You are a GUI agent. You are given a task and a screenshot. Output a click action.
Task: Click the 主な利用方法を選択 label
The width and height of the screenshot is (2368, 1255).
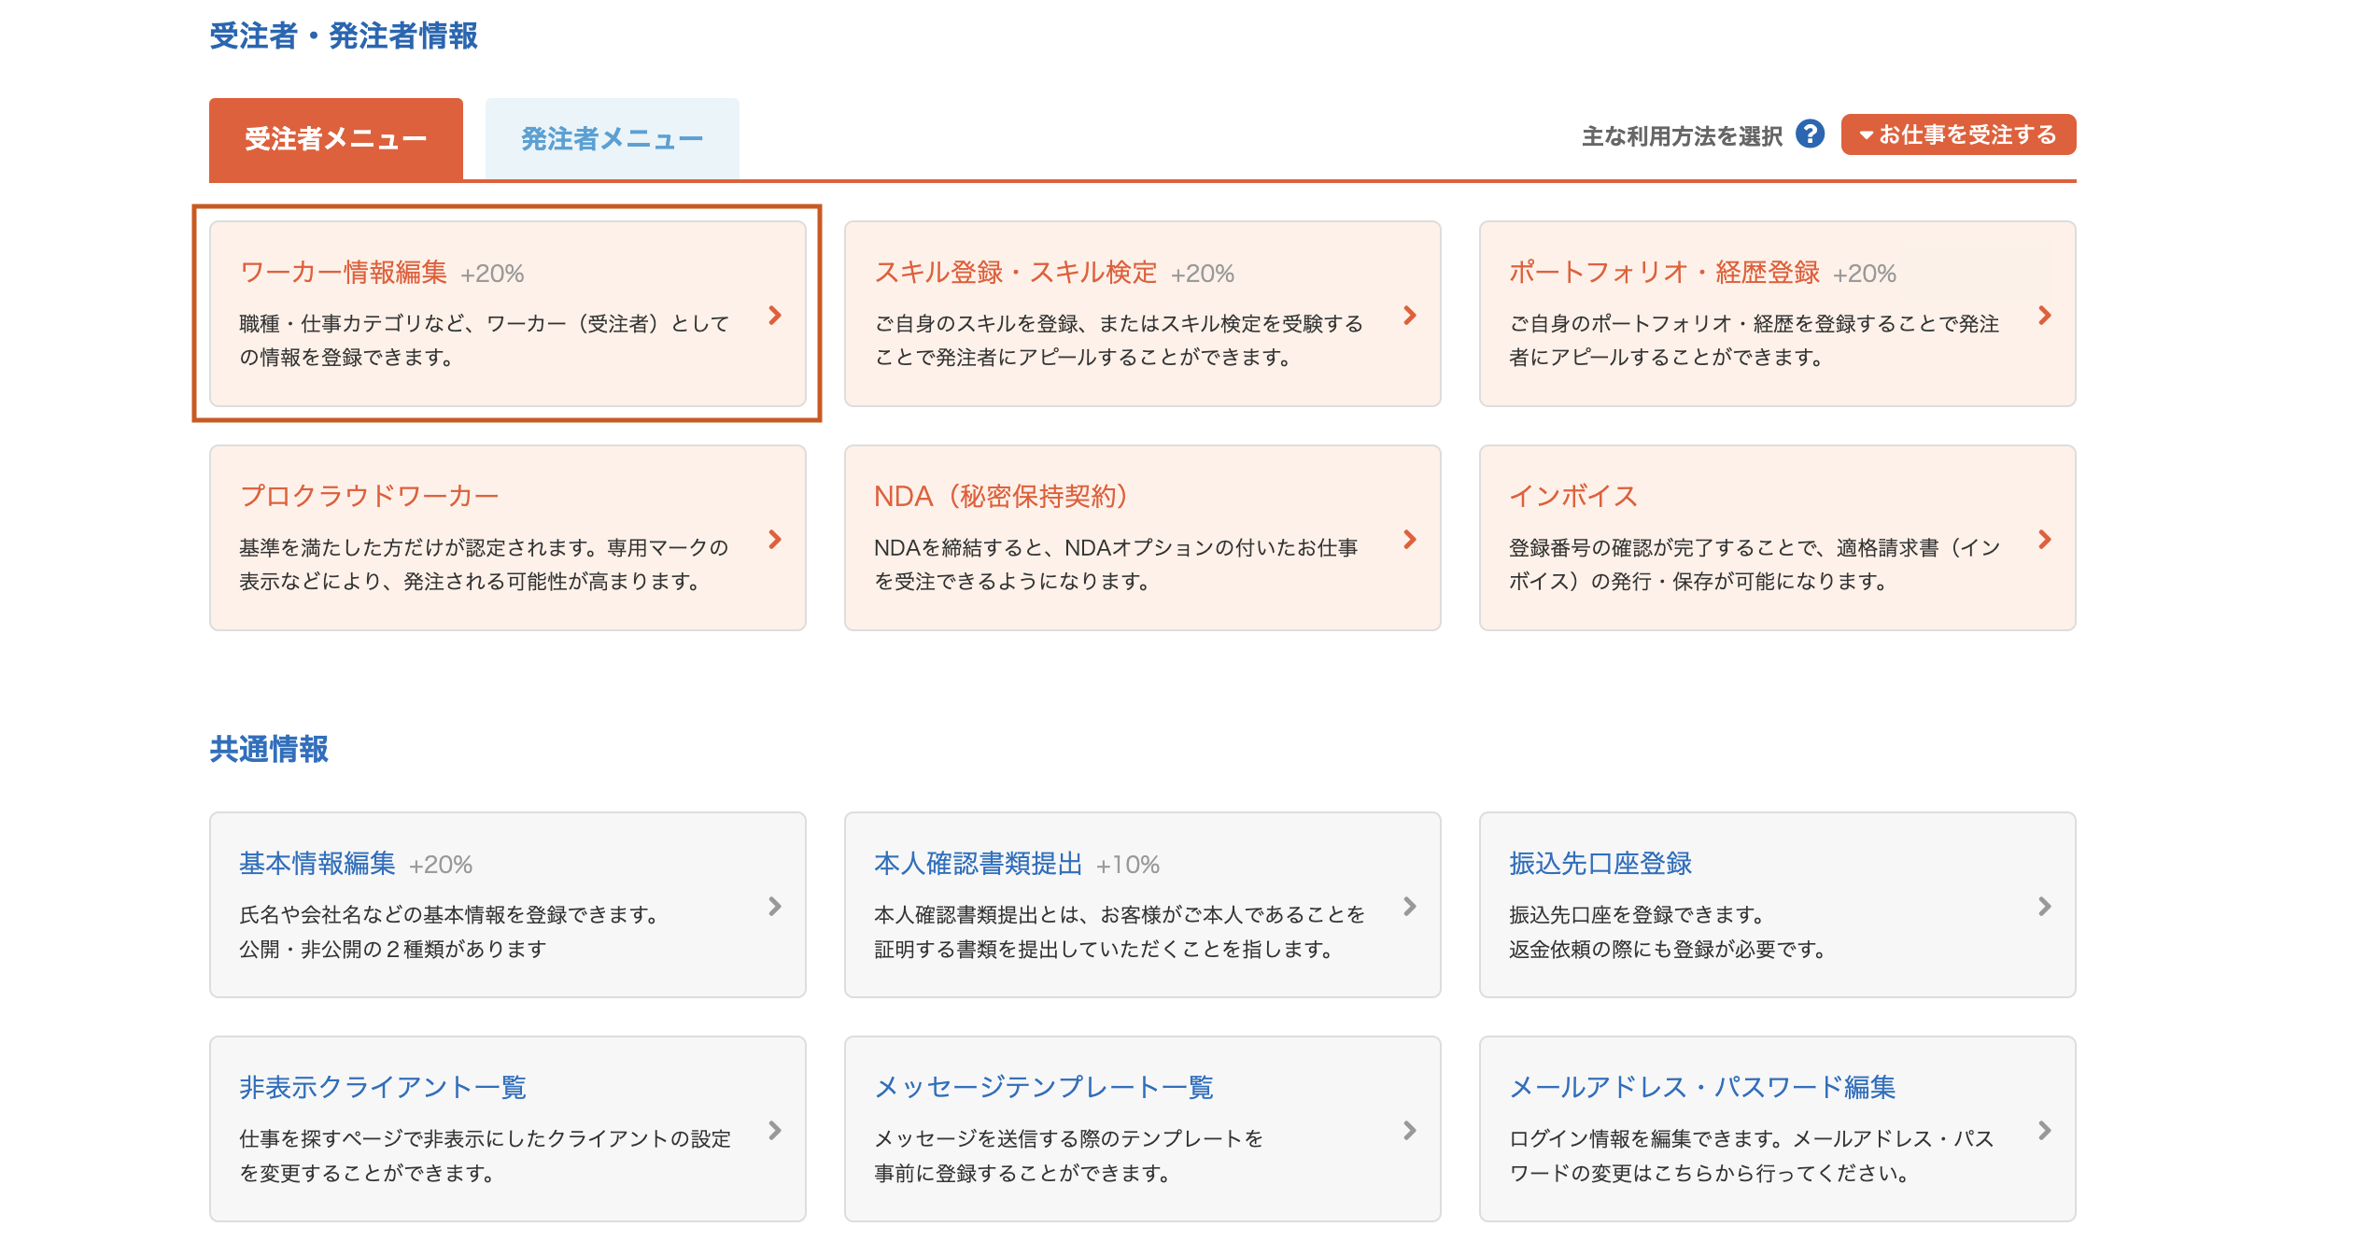pyautogui.click(x=1682, y=136)
